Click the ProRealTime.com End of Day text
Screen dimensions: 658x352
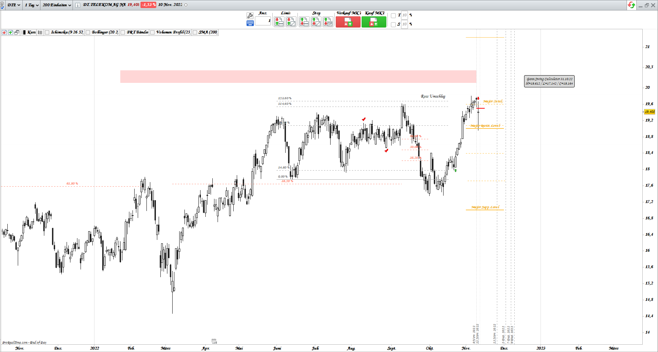[24, 343]
